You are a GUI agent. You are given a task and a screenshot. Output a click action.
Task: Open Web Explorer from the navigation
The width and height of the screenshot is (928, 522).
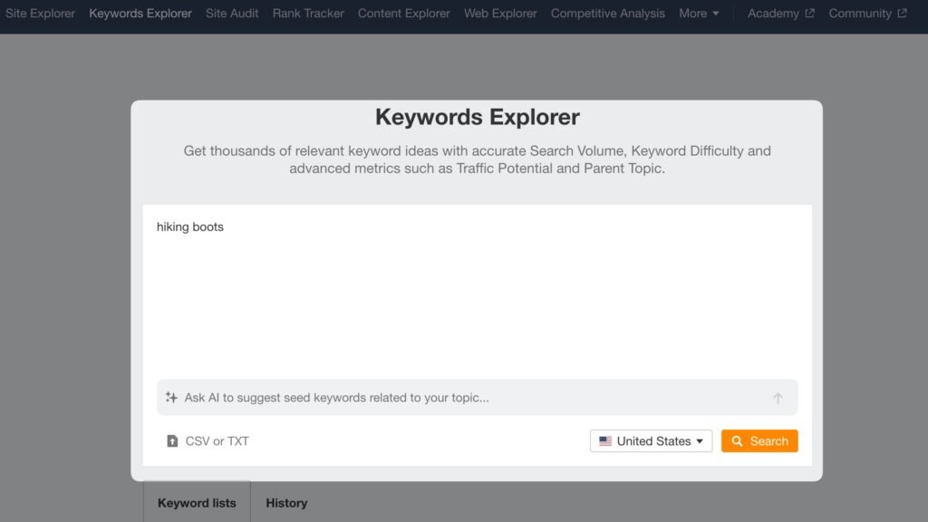coord(500,13)
